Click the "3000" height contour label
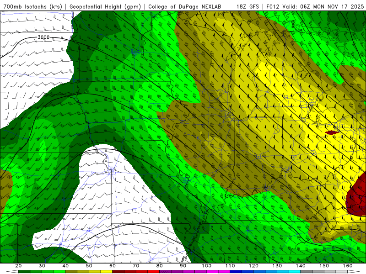Viewport: 366px width, 274px height. 43,37
